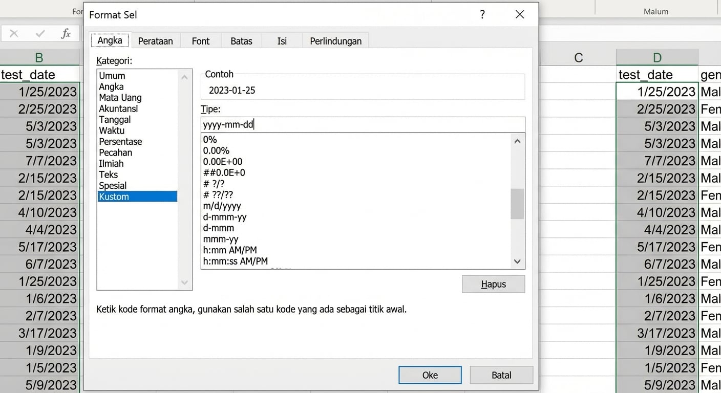
Task: Select the "Tanggal" category
Action: [115, 119]
